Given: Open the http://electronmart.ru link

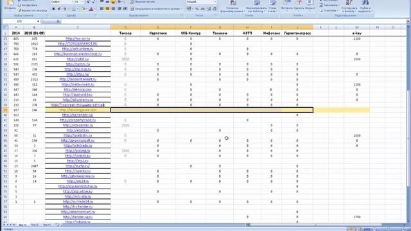Looking at the screenshot, I should [78, 212].
